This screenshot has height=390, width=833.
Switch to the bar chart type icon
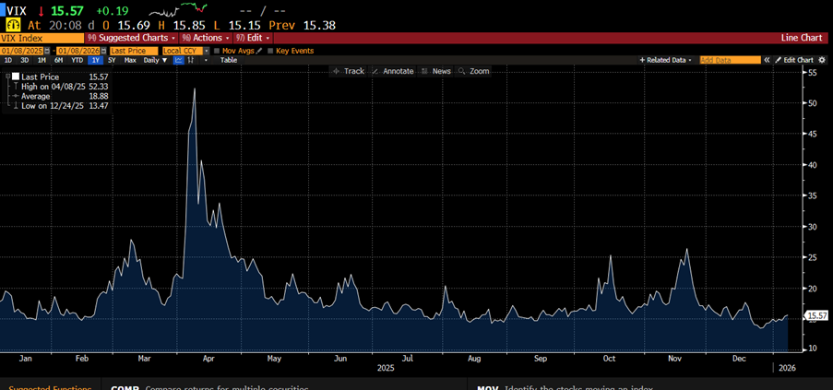click(191, 60)
